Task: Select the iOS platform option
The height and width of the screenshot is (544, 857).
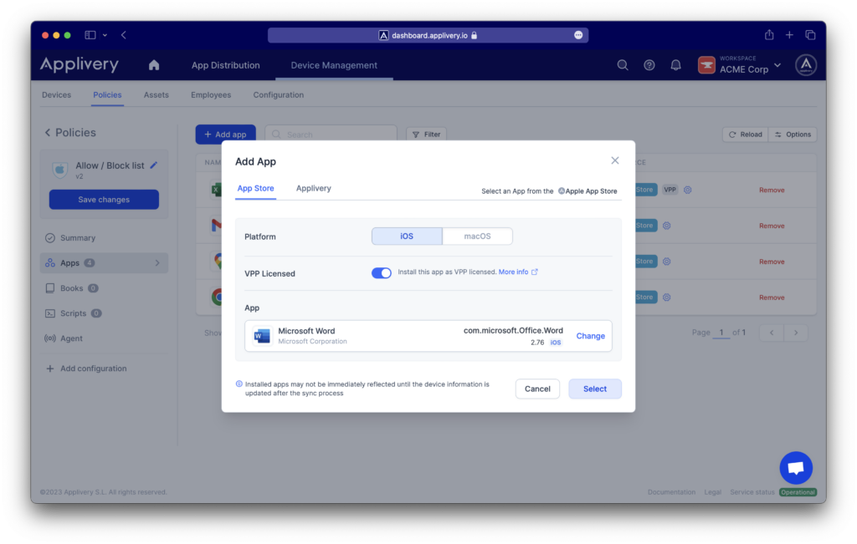Action: tap(407, 236)
